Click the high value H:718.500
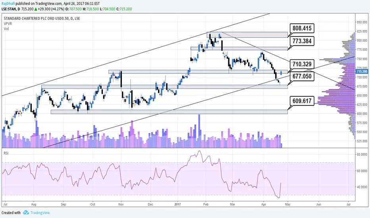This screenshot has width=370, height=218. pos(91,9)
